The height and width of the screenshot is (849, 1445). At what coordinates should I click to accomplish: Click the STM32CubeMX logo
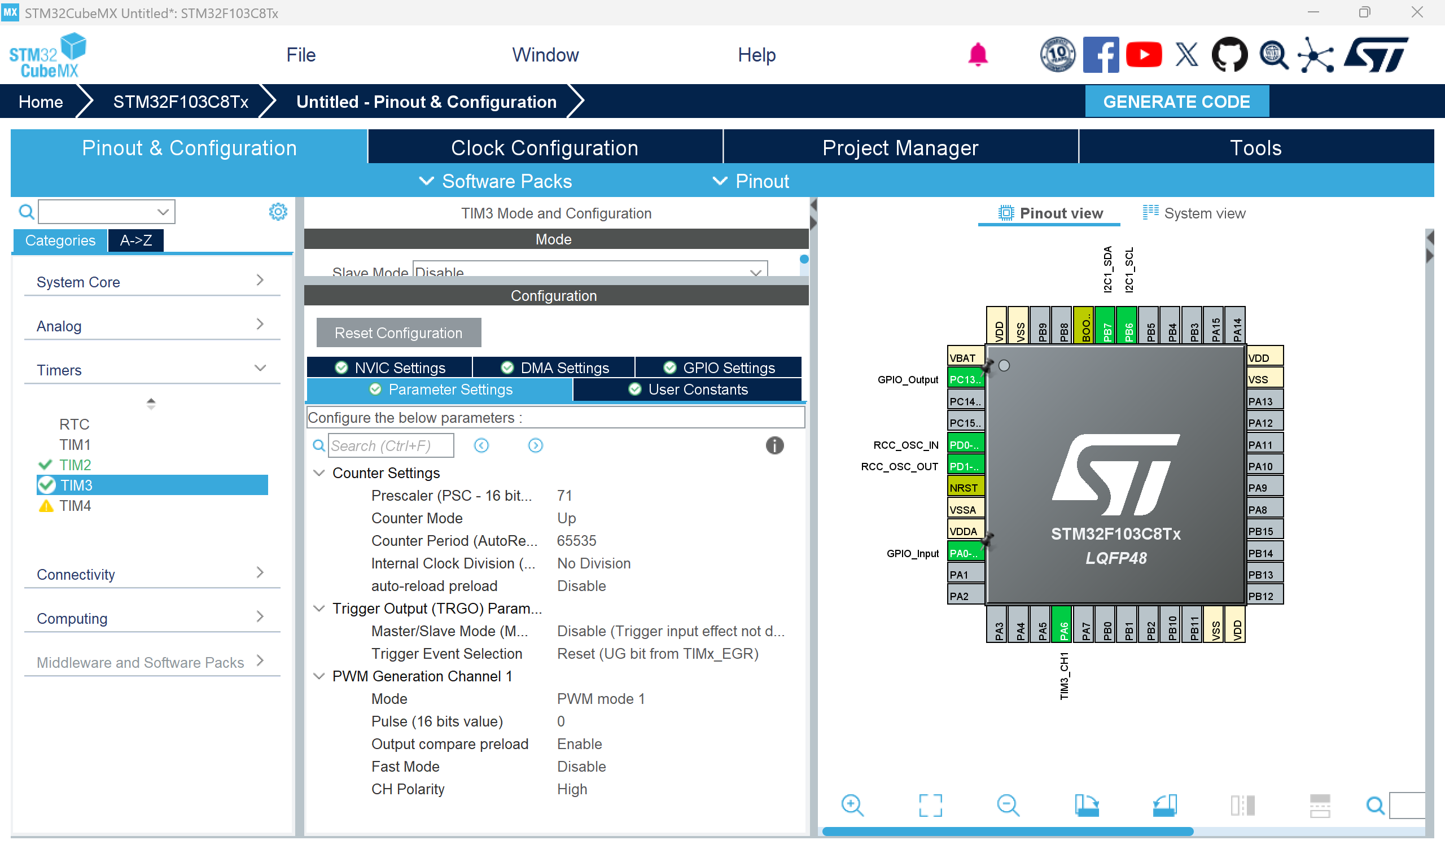pyautogui.click(x=47, y=56)
